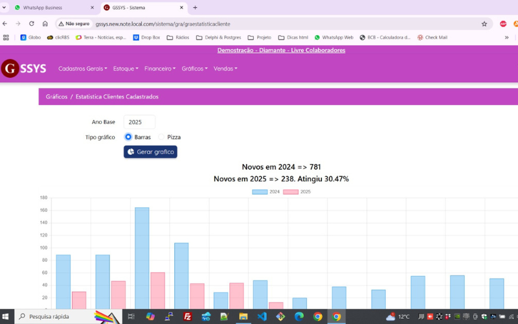518x324 pixels.
Task: Open the Financeiro dropdown menu
Action: (159, 69)
